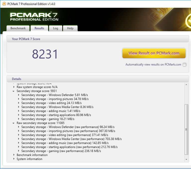Click the details vertical scrollbar thumb
Viewport: 191px width, 169px height.
tap(186, 129)
